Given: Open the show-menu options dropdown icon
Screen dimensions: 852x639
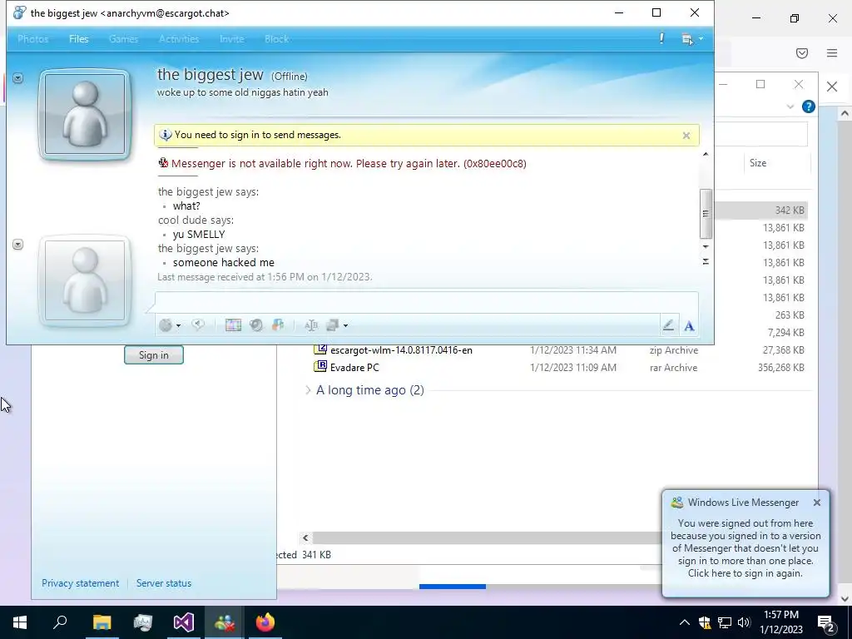Looking at the screenshot, I should point(691,38).
